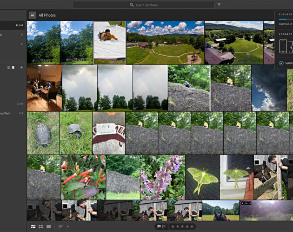Collapse the lower of two sidebar chevrons
The height and width of the screenshot is (232, 293).
point(22,44)
